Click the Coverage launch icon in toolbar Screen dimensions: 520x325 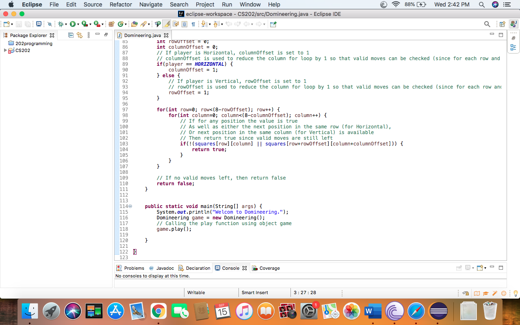click(x=84, y=24)
